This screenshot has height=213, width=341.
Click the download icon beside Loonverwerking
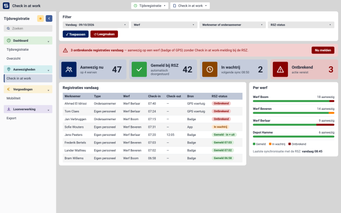(x=9, y=109)
